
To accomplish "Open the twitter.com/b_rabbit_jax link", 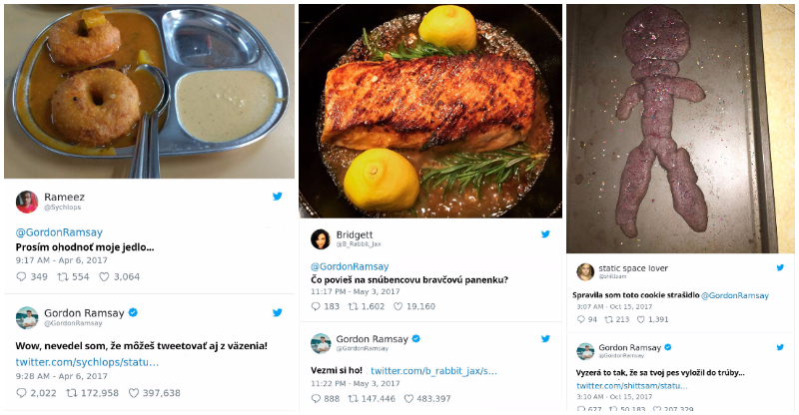I will tap(433, 370).
